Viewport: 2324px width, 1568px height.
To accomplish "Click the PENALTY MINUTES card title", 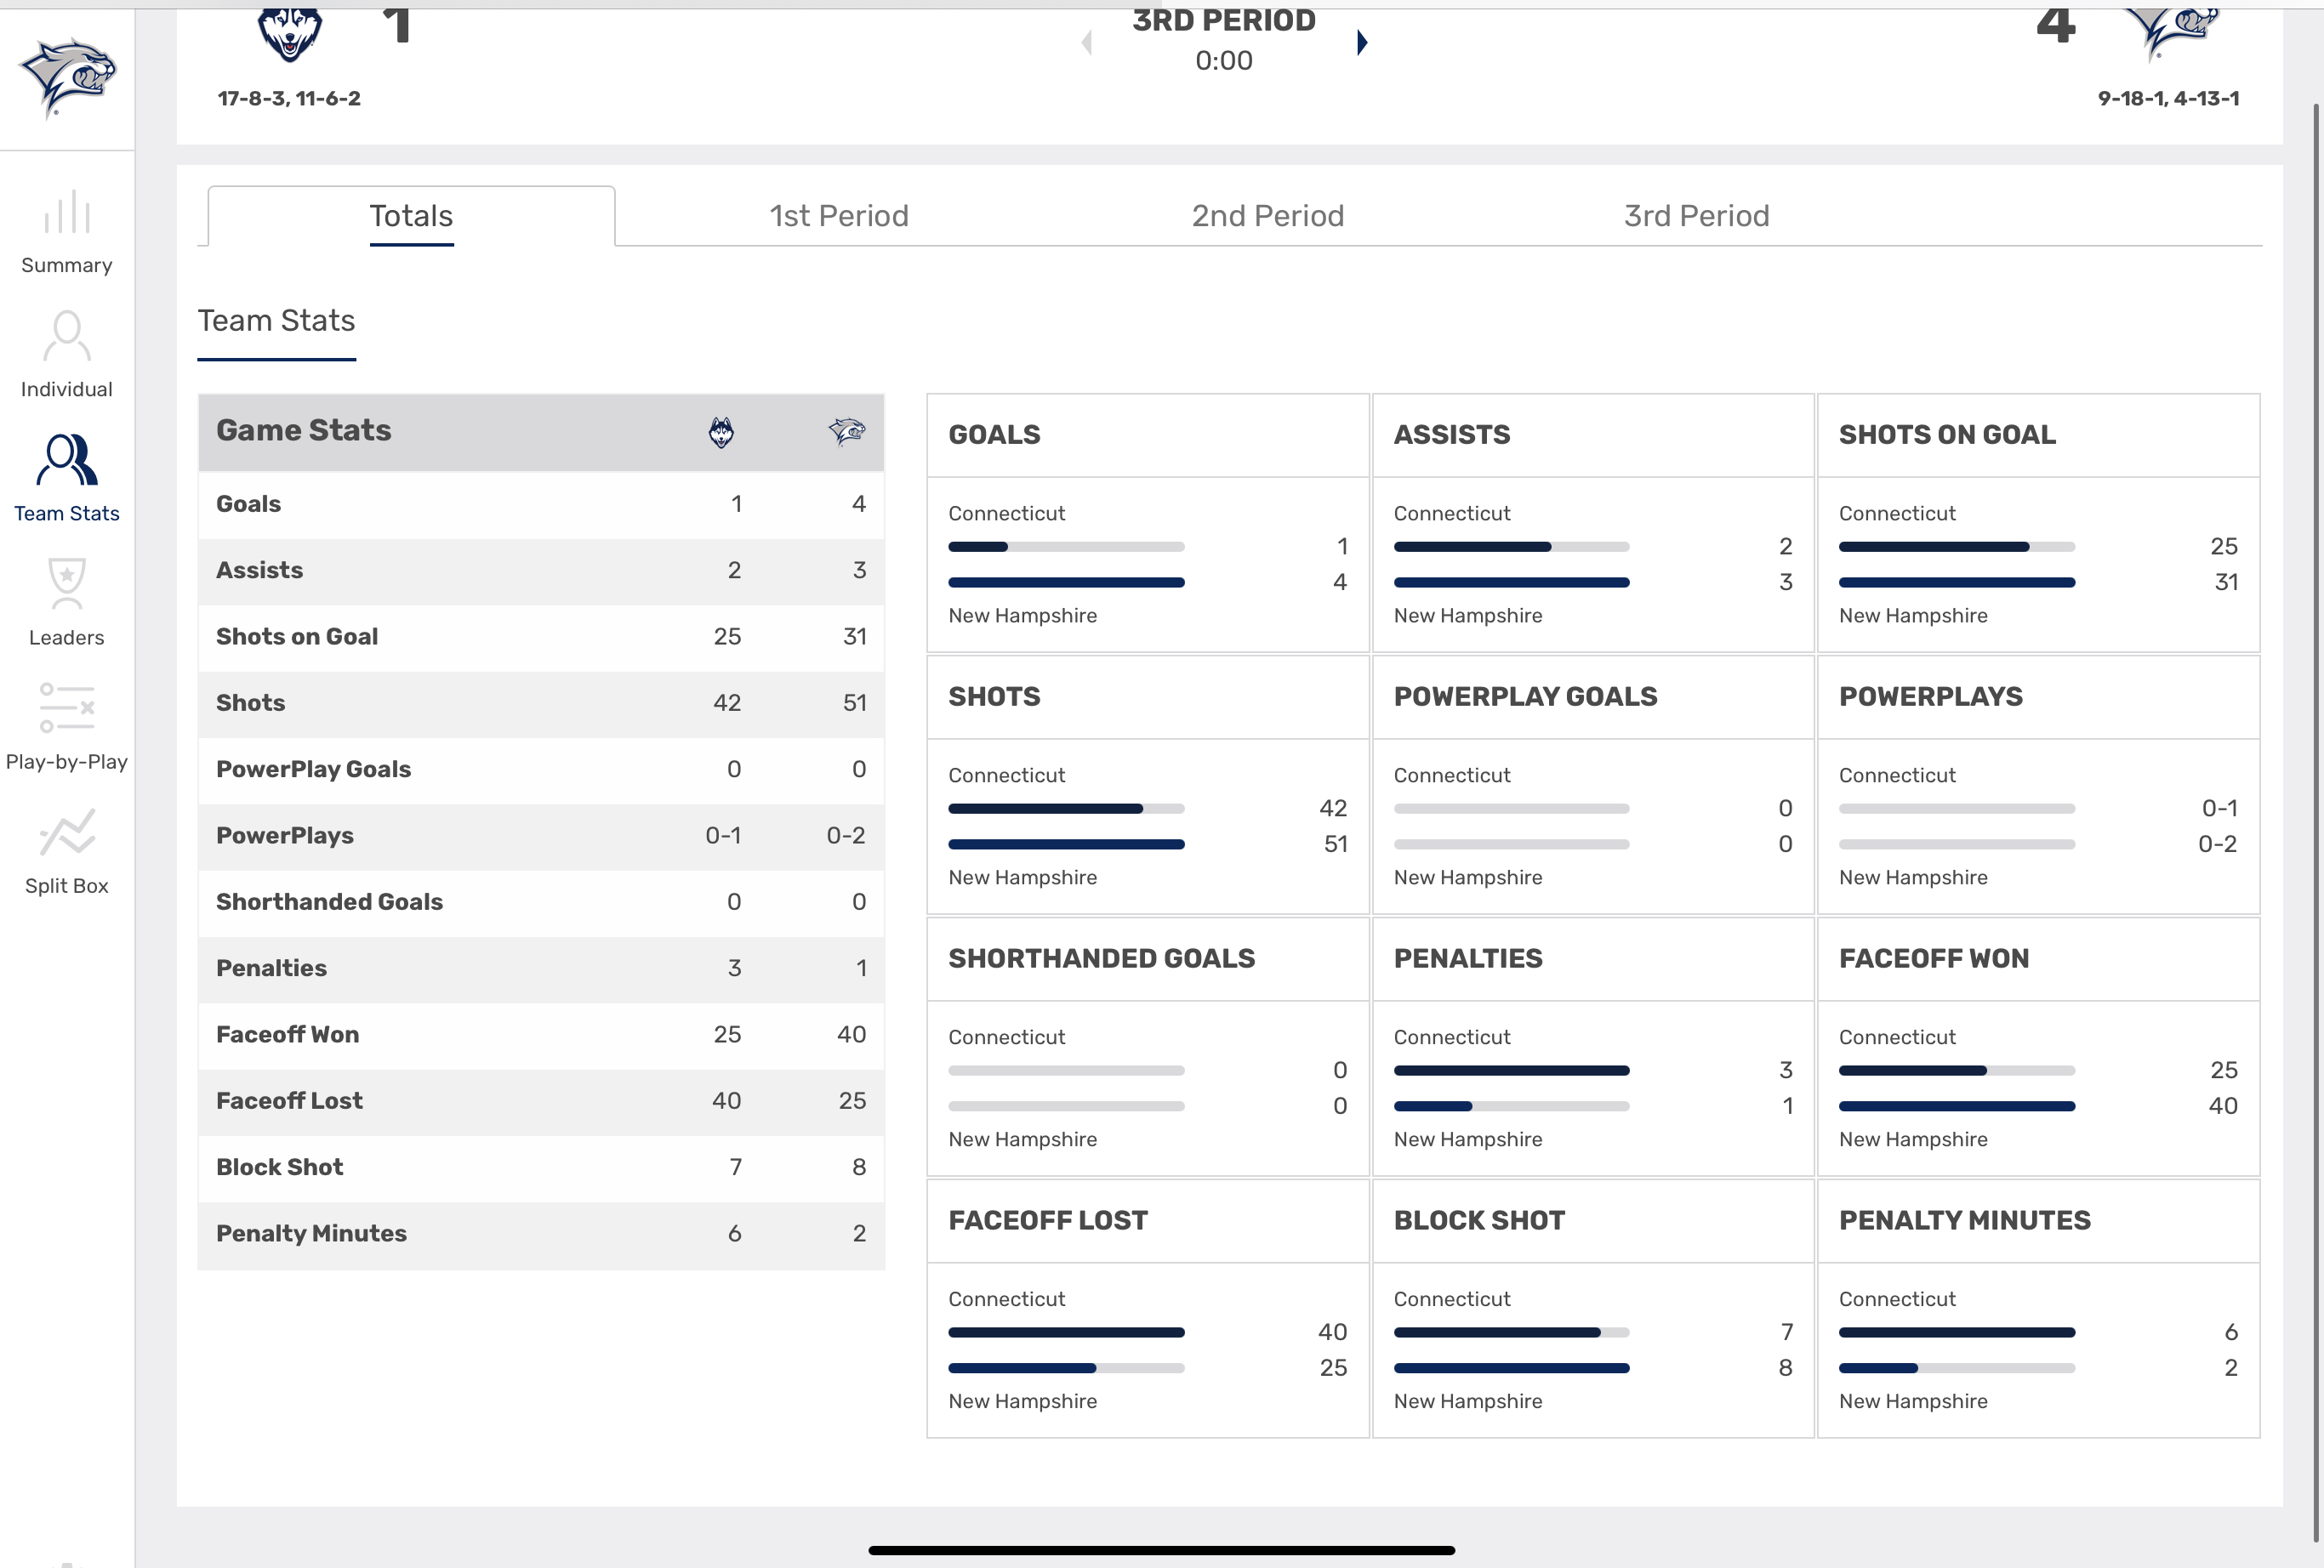I will pos(1964,1220).
